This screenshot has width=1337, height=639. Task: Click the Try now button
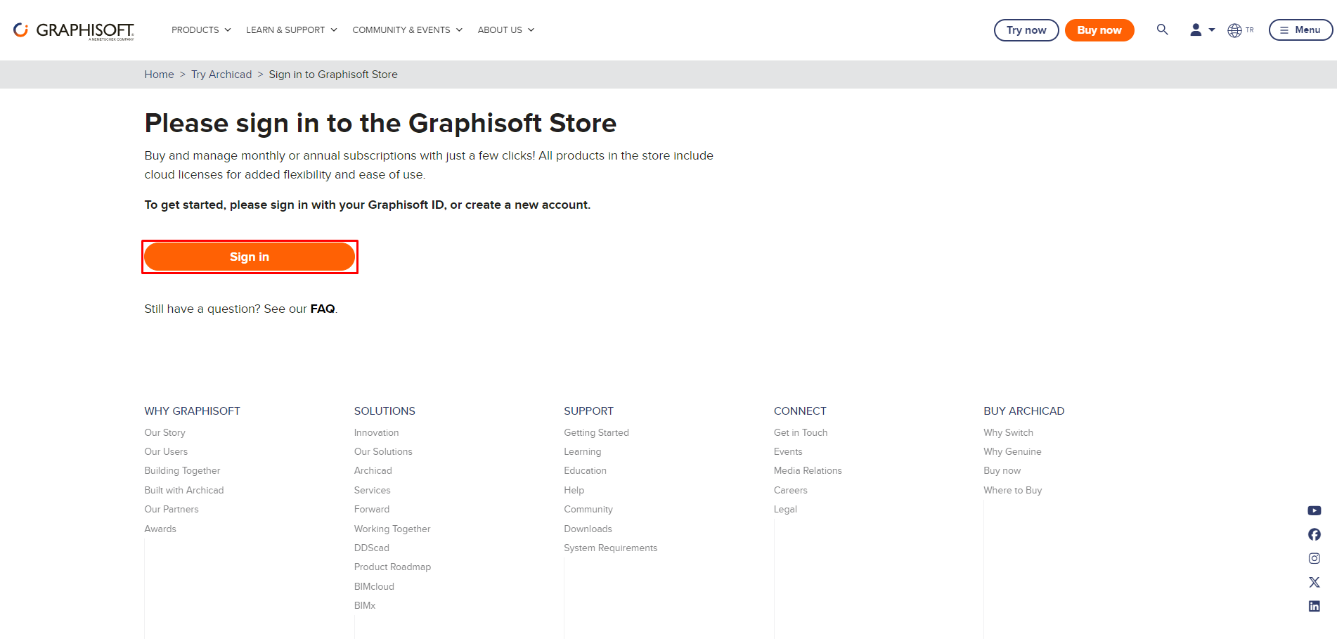1026,30
